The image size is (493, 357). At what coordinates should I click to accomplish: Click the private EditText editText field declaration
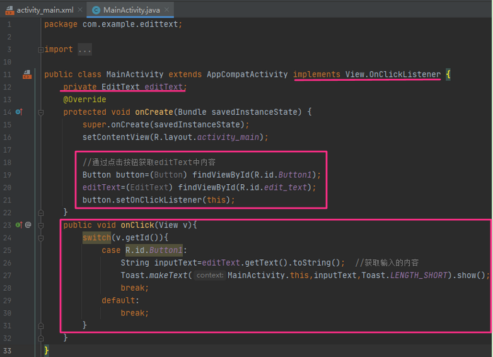(x=125, y=87)
